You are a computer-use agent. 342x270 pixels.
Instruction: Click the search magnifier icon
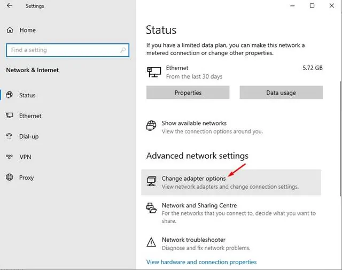tap(123, 50)
